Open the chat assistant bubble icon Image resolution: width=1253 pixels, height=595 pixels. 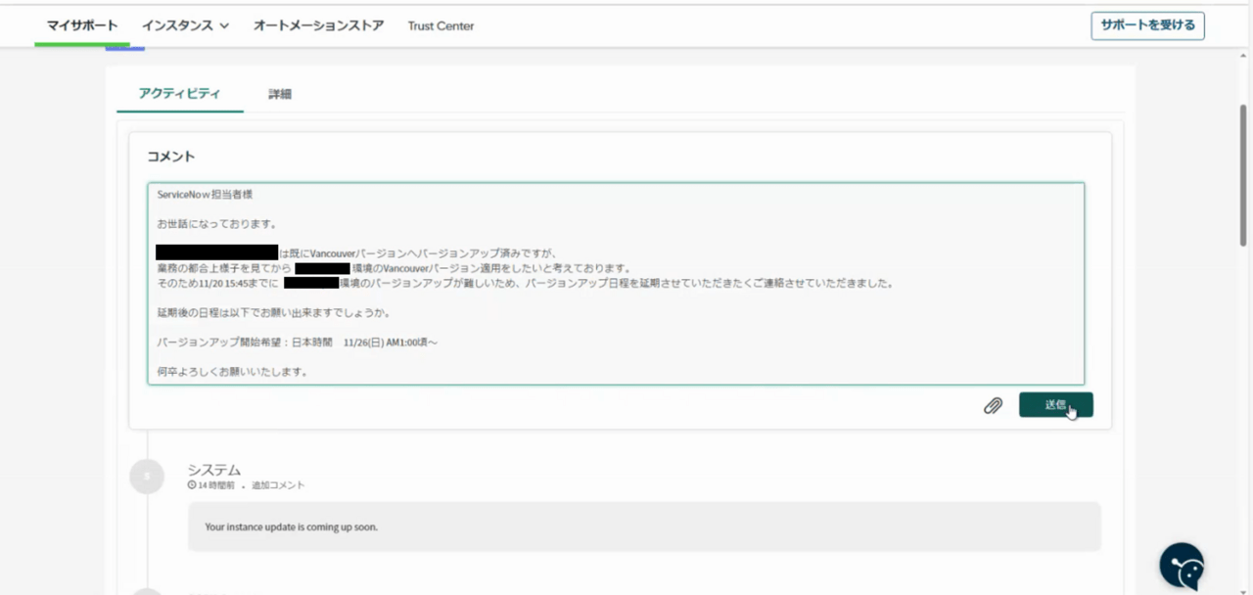[x=1182, y=566]
